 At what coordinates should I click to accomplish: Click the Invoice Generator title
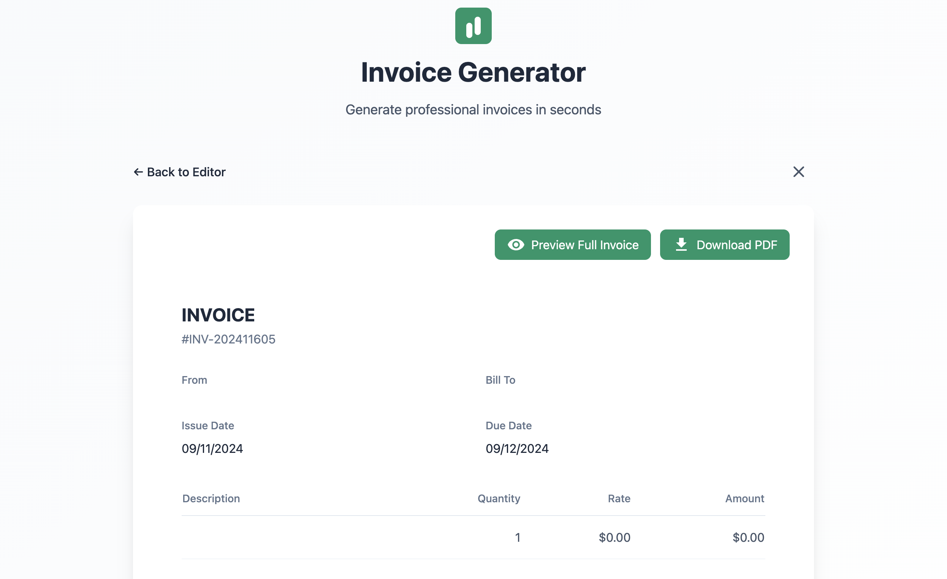473,72
